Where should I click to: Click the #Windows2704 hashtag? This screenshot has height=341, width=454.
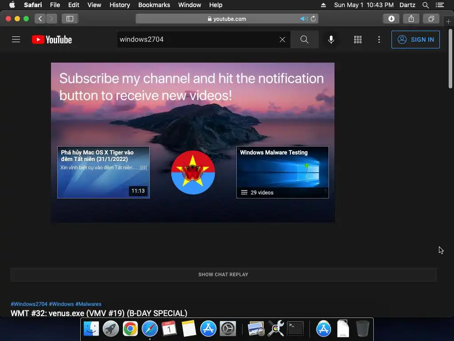coord(29,304)
